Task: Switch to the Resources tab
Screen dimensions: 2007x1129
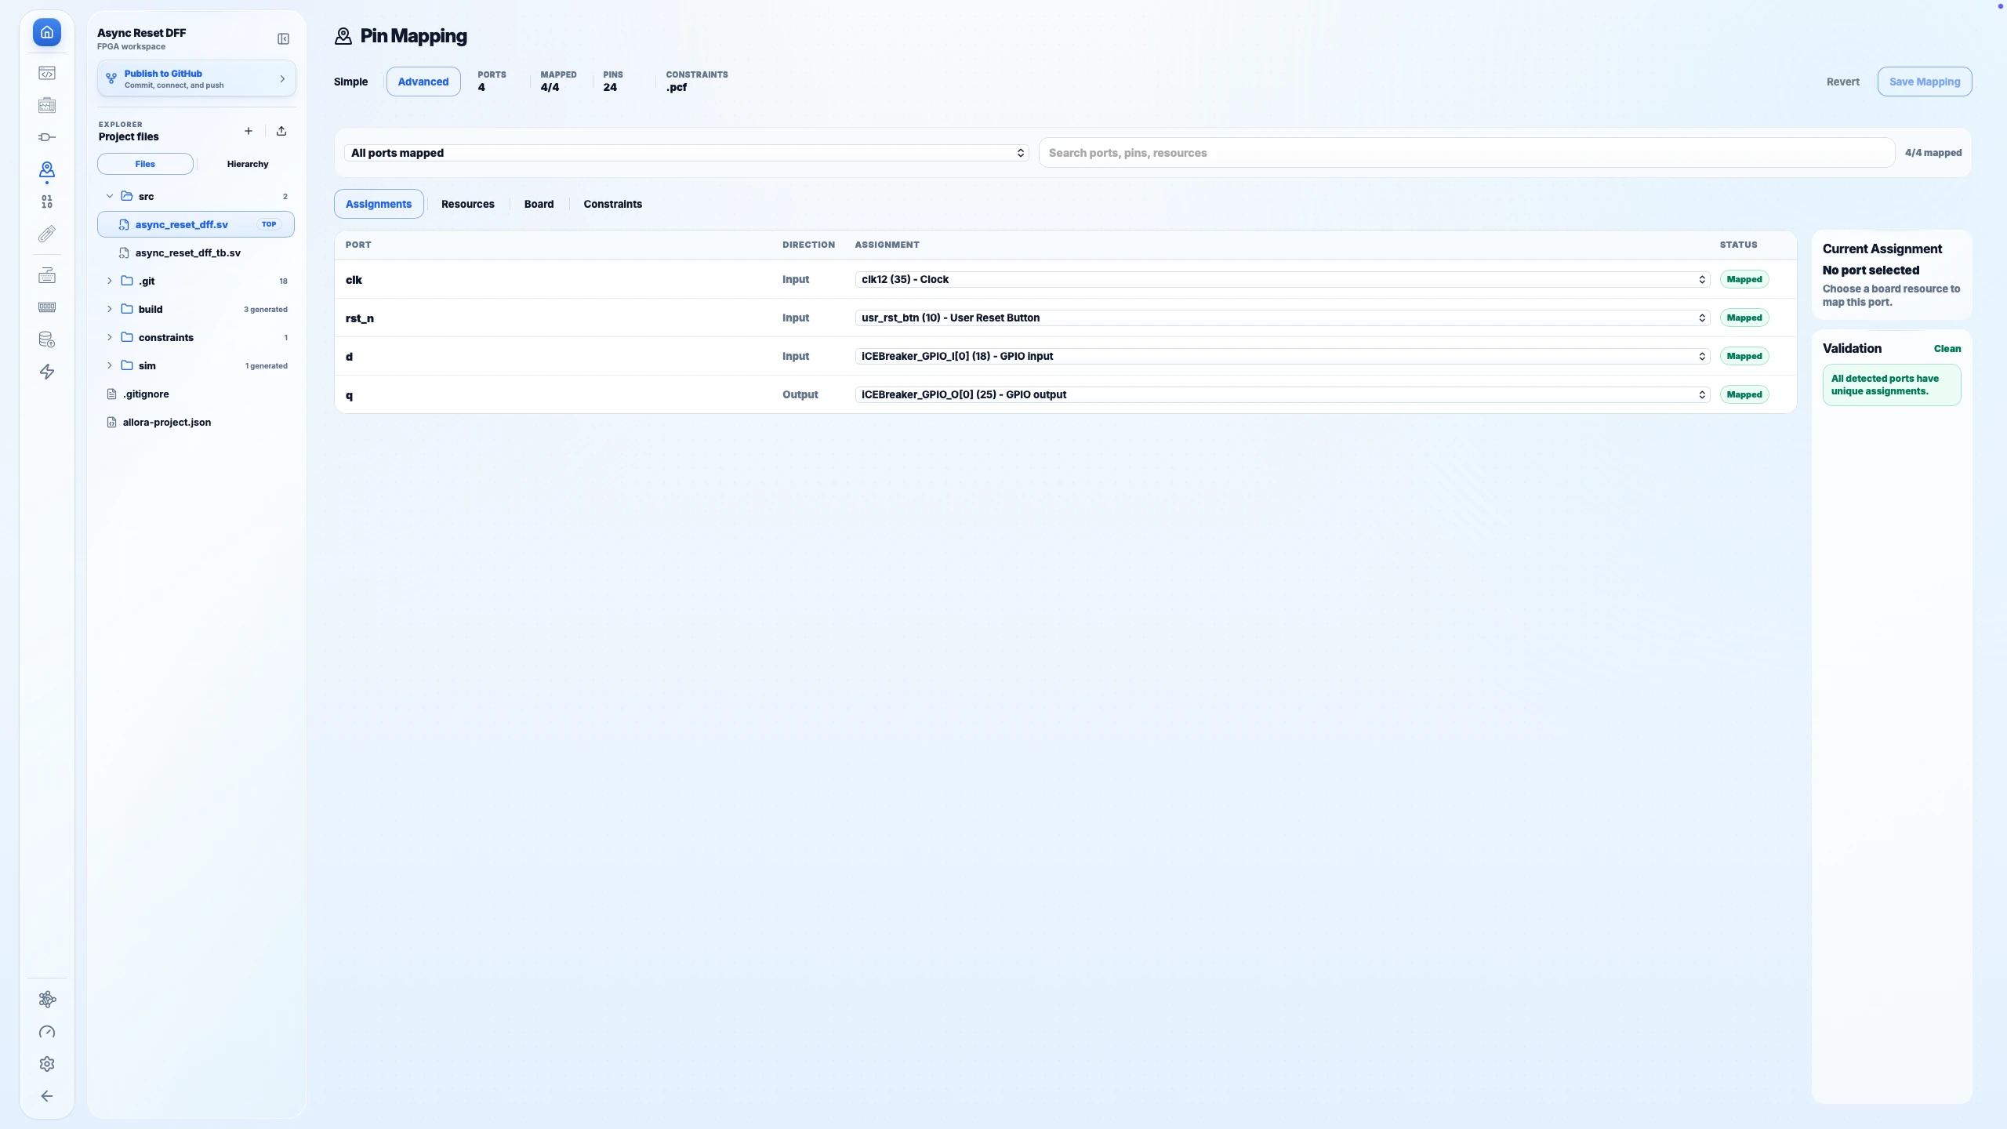Action: tap(468, 204)
